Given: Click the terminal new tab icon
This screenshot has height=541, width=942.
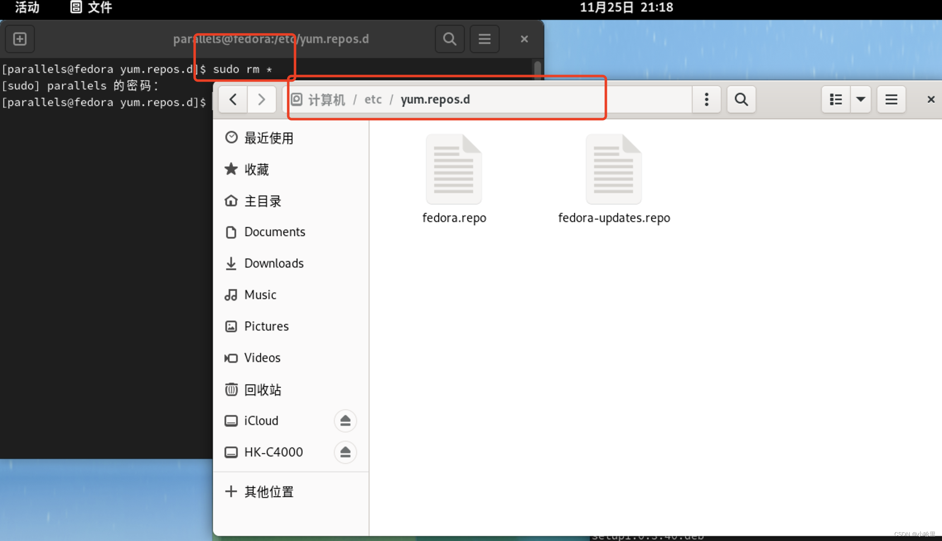Looking at the screenshot, I should click(x=19, y=39).
